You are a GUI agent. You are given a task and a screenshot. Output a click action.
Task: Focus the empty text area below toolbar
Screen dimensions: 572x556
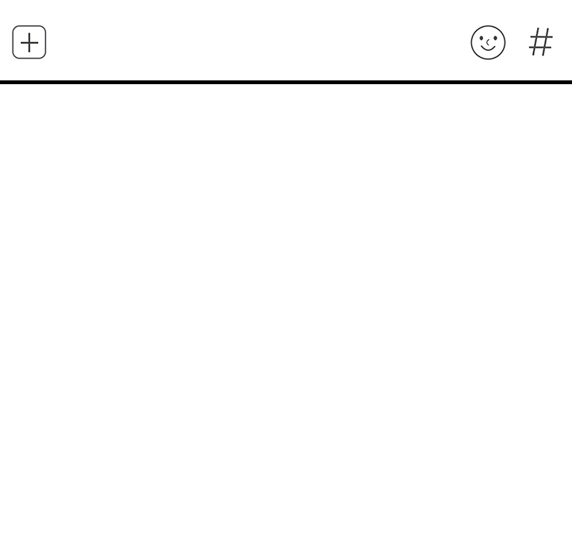[x=286, y=320]
